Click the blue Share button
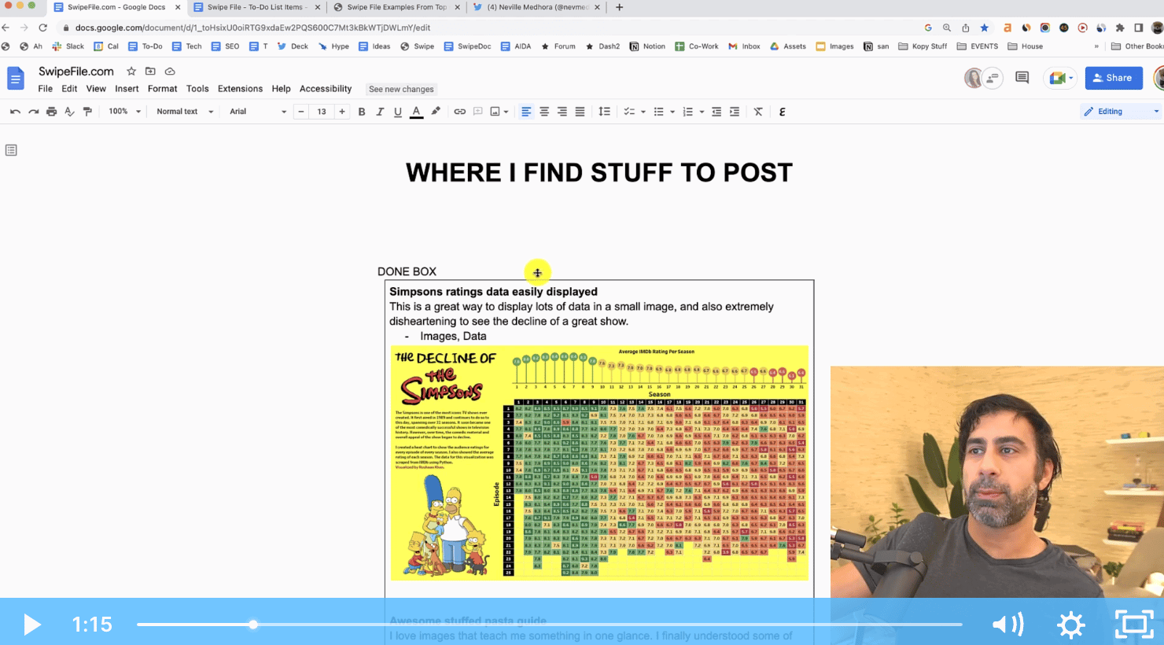This screenshot has height=645, width=1164. coord(1114,78)
